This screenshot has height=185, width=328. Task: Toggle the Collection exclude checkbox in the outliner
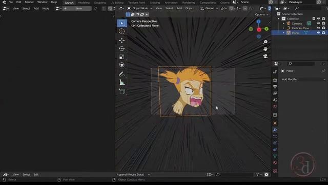(x=314, y=18)
